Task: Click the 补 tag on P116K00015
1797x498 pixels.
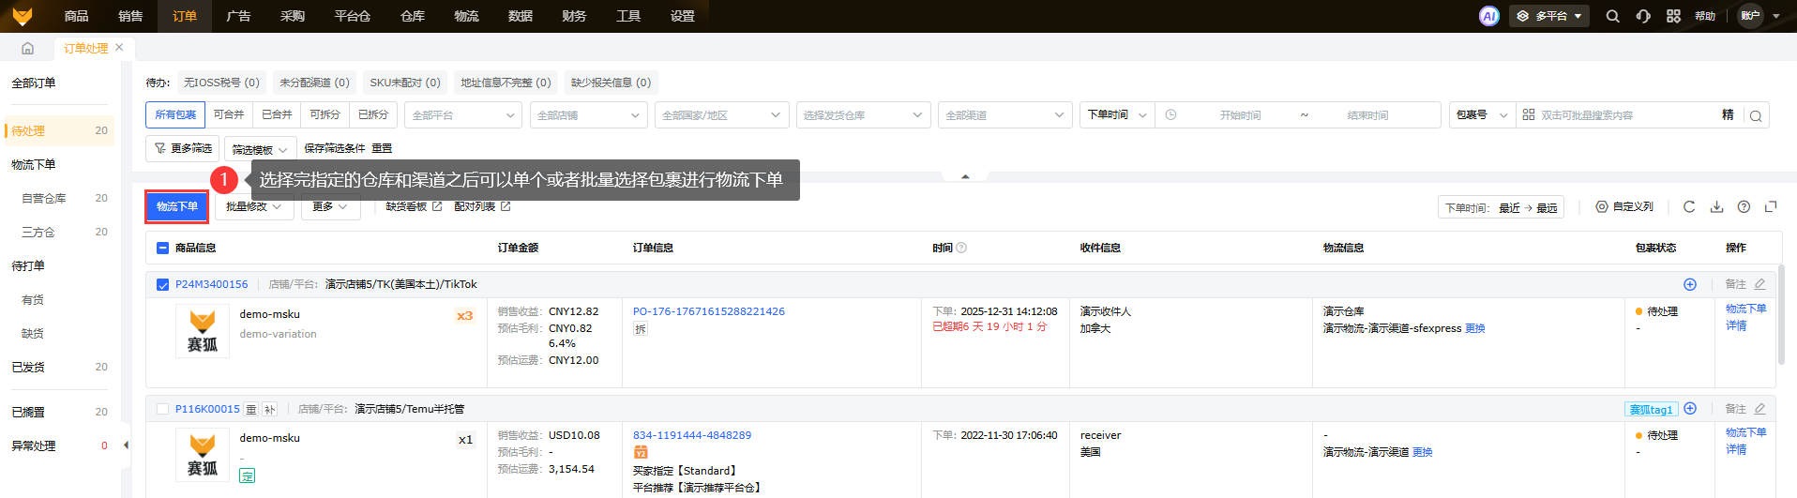Action: pyautogui.click(x=270, y=409)
